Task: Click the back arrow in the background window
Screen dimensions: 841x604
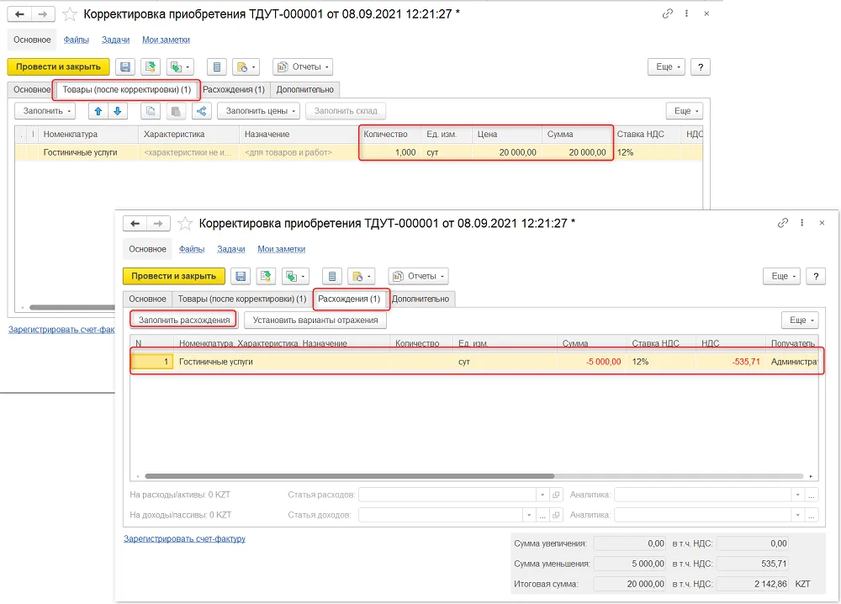Action: point(19,14)
